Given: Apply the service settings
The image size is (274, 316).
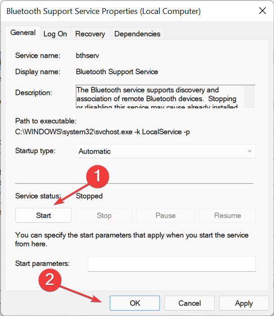Looking at the screenshot, I should pyautogui.click(x=243, y=303).
